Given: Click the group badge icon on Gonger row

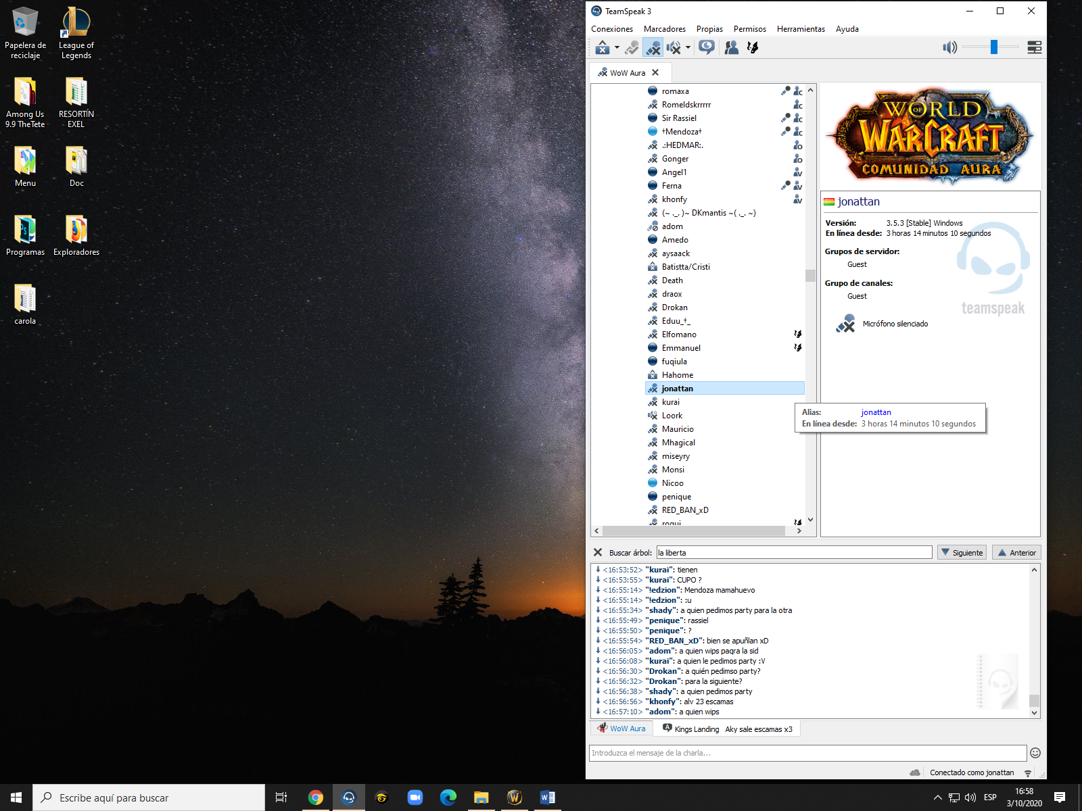Looking at the screenshot, I should pyautogui.click(x=798, y=159).
